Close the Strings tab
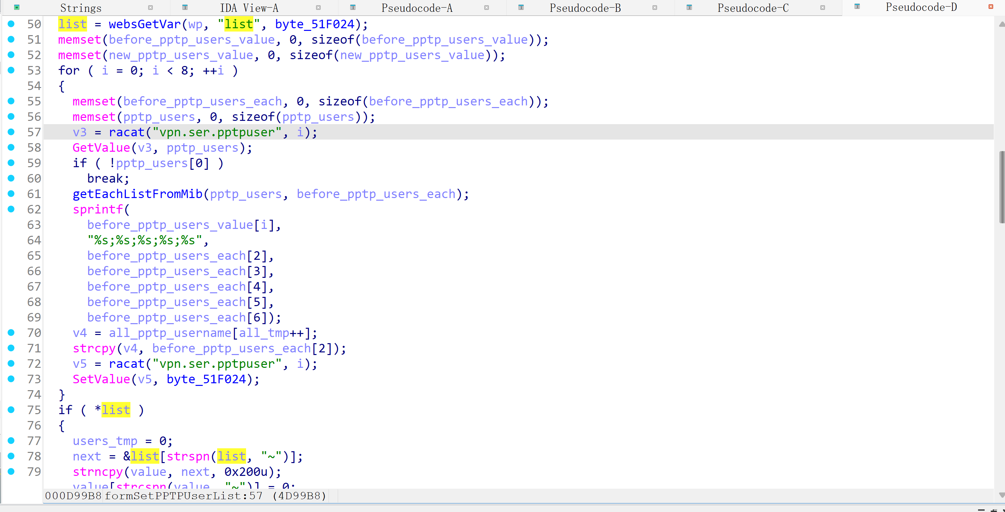 coord(150,8)
